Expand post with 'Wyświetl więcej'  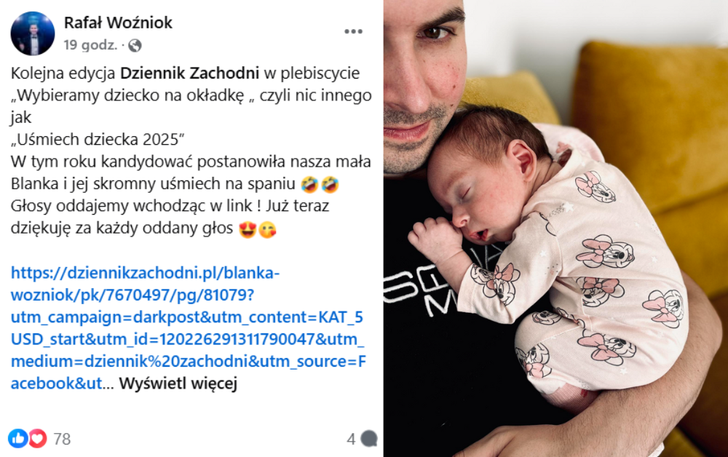click(178, 384)
